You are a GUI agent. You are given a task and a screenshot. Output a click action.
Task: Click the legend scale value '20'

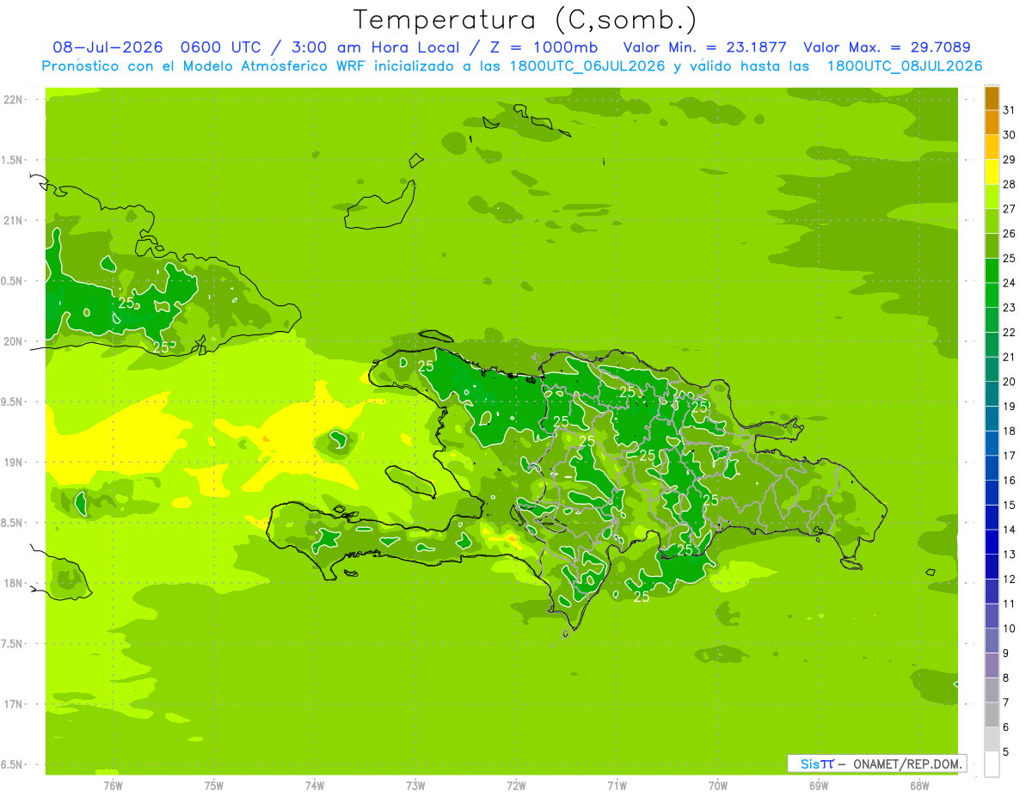pyautogui.click(x=1010, y=382)
